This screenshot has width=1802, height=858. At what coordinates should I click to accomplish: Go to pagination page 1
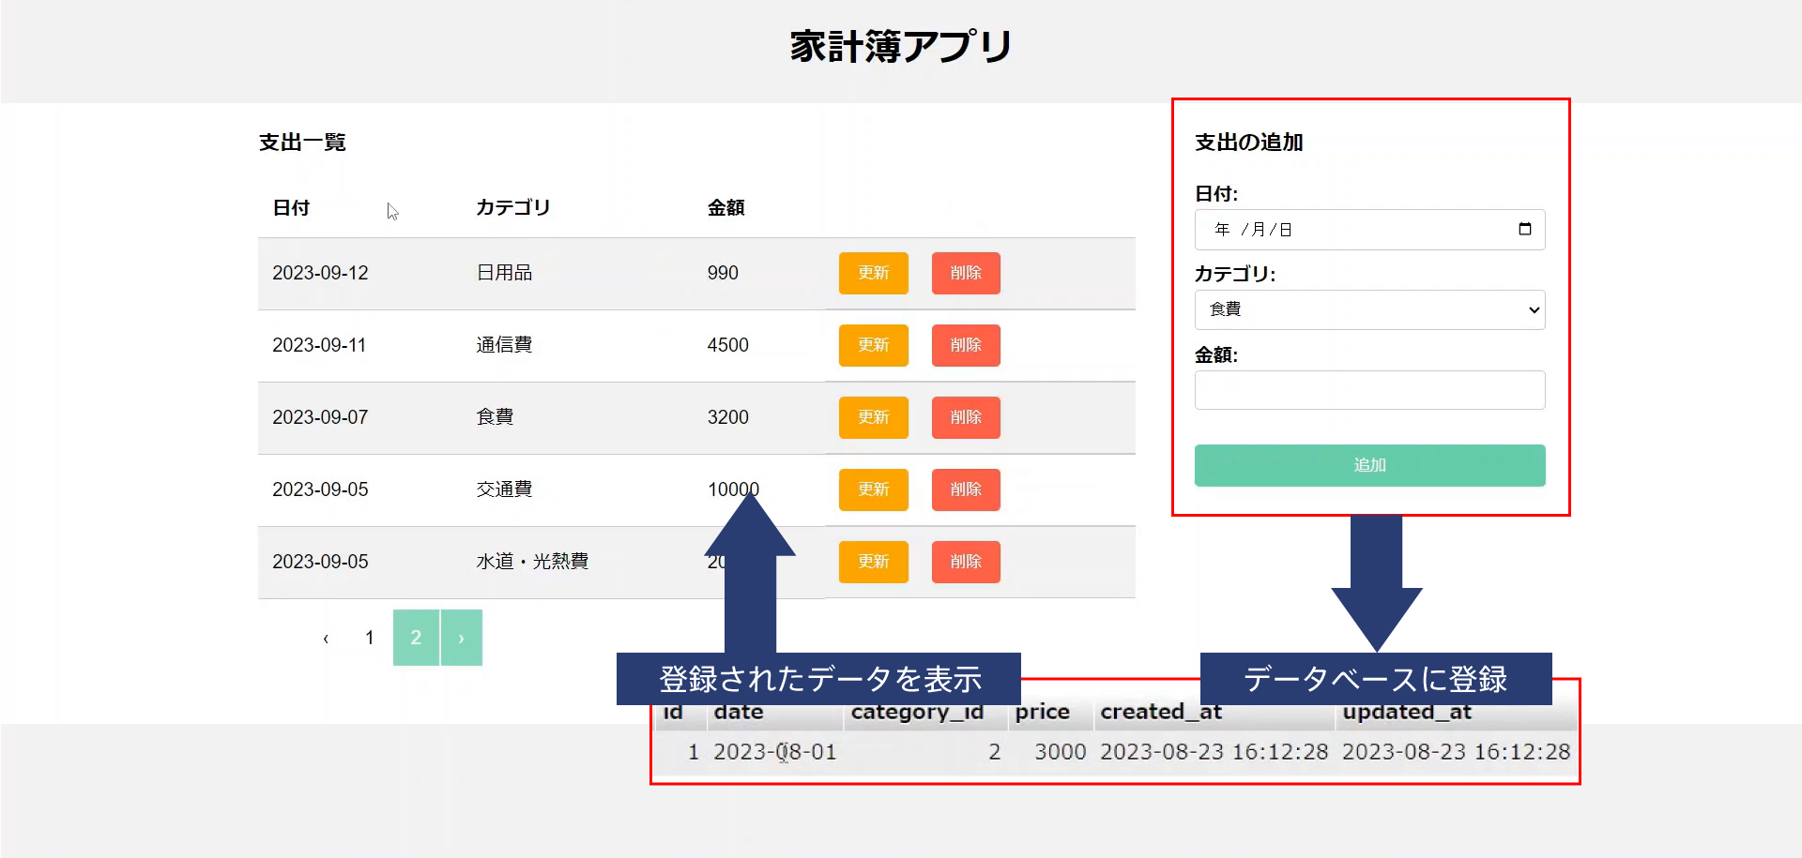pos(370,638)
